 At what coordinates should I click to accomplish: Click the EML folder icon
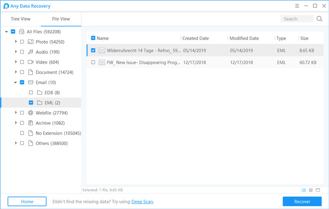(x=39, y=103)
